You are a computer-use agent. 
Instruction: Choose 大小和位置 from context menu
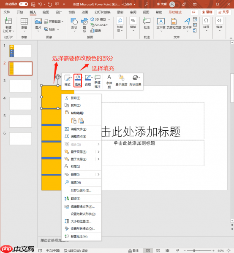[82, 221]
